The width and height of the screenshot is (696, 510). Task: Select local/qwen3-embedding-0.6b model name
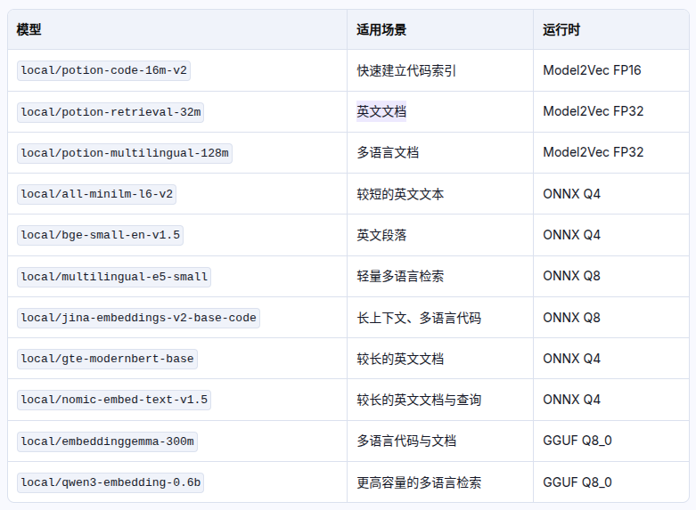pos(111,482)
